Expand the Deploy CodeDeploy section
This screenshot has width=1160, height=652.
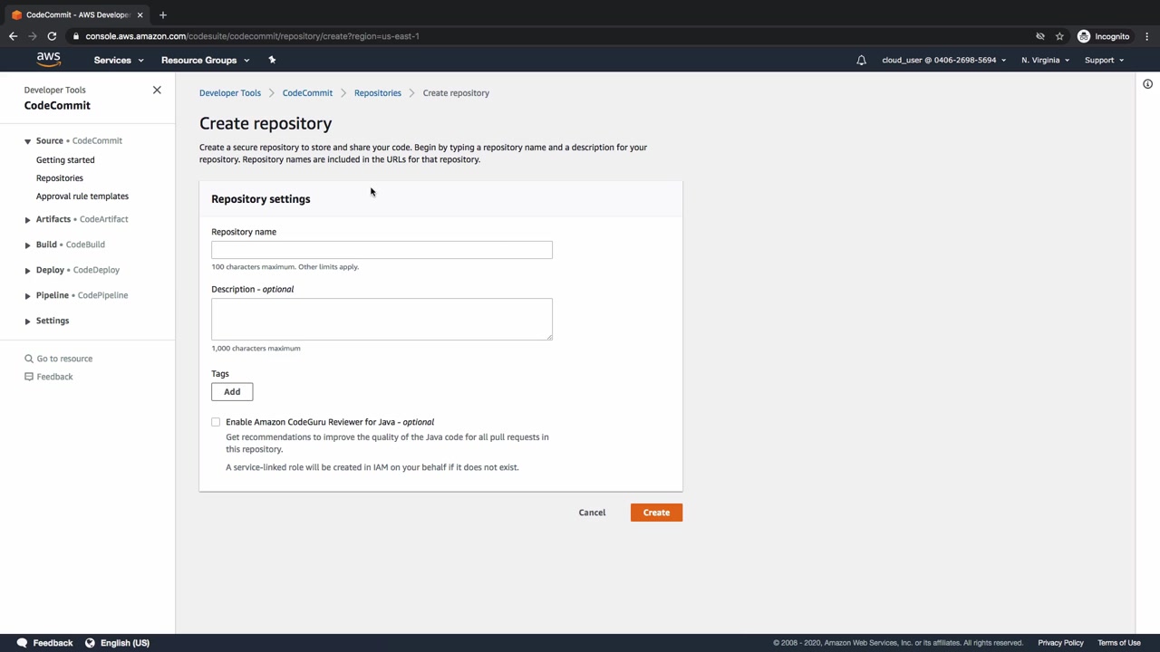click(27, 270)
